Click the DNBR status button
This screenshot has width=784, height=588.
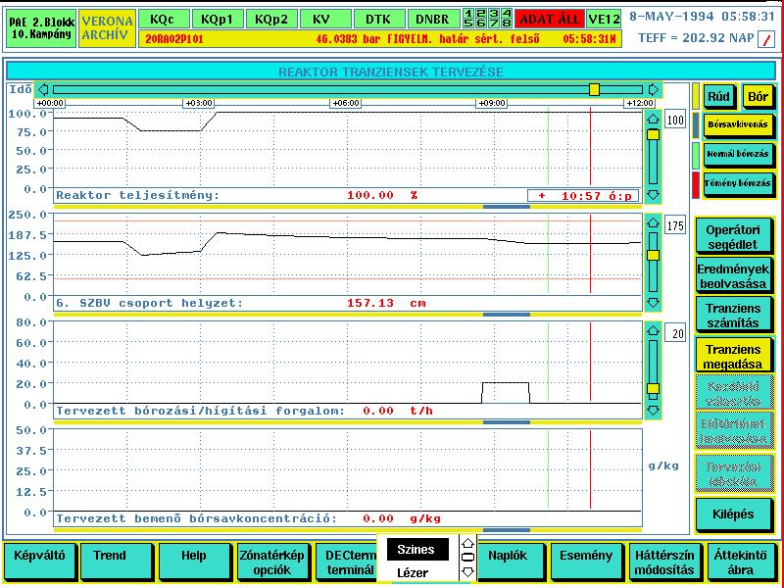coord(433,20)
